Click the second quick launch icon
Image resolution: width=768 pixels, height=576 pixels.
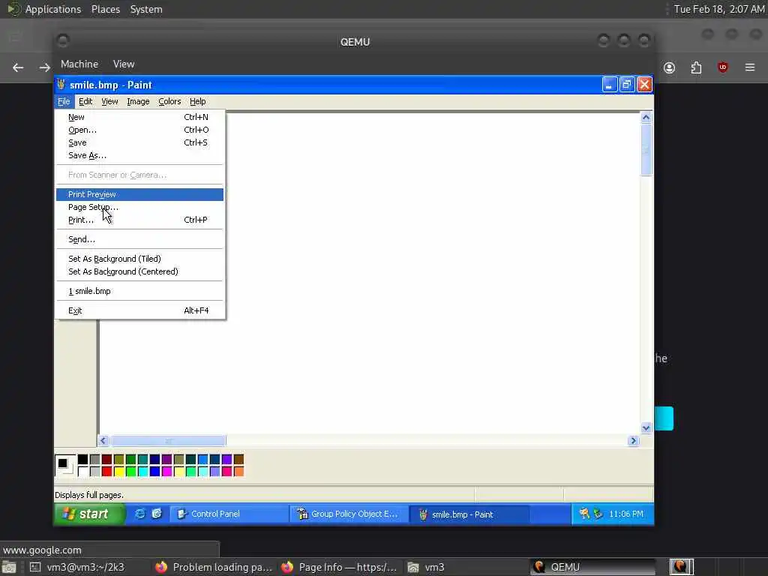157,514
